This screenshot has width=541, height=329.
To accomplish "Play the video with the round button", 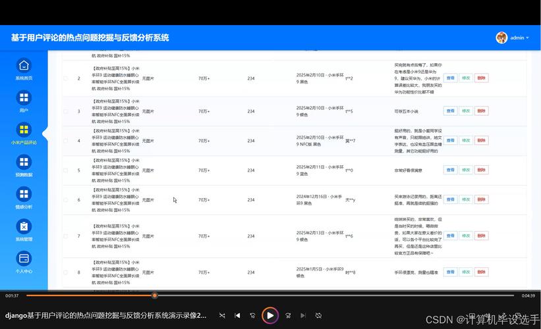I will point(270,315).
